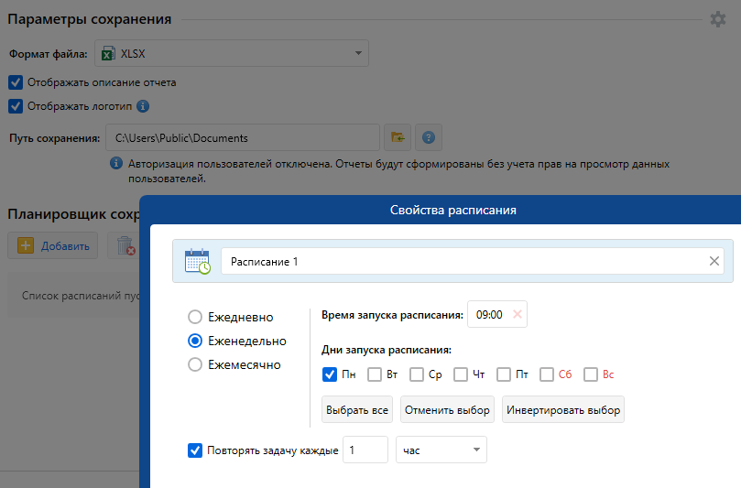Click the Добавить schedule button

click(52, 245)
